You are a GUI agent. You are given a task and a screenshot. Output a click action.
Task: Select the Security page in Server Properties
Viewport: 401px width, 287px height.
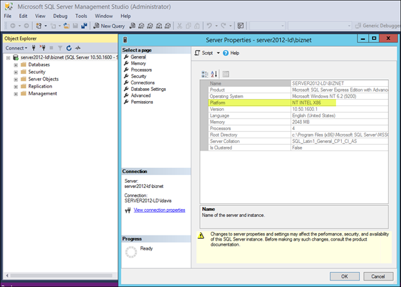tap(138, 76)
